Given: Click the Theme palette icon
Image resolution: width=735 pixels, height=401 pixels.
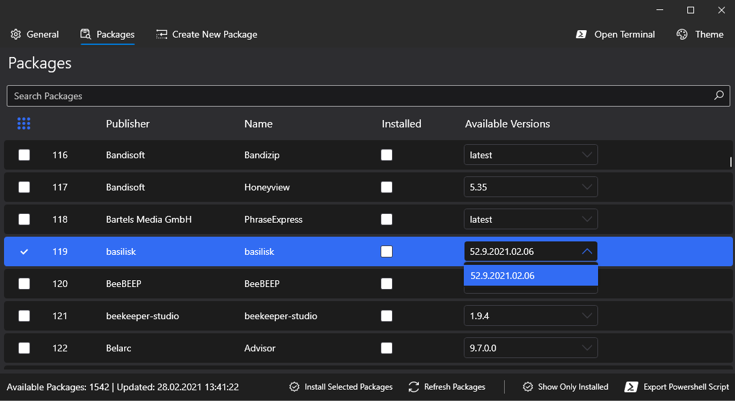Looking at the screenshot, I should [682, 34].
